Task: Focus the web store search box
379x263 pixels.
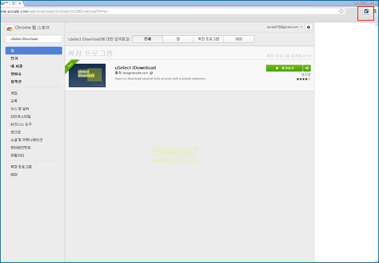Action: tap(34, 39)
